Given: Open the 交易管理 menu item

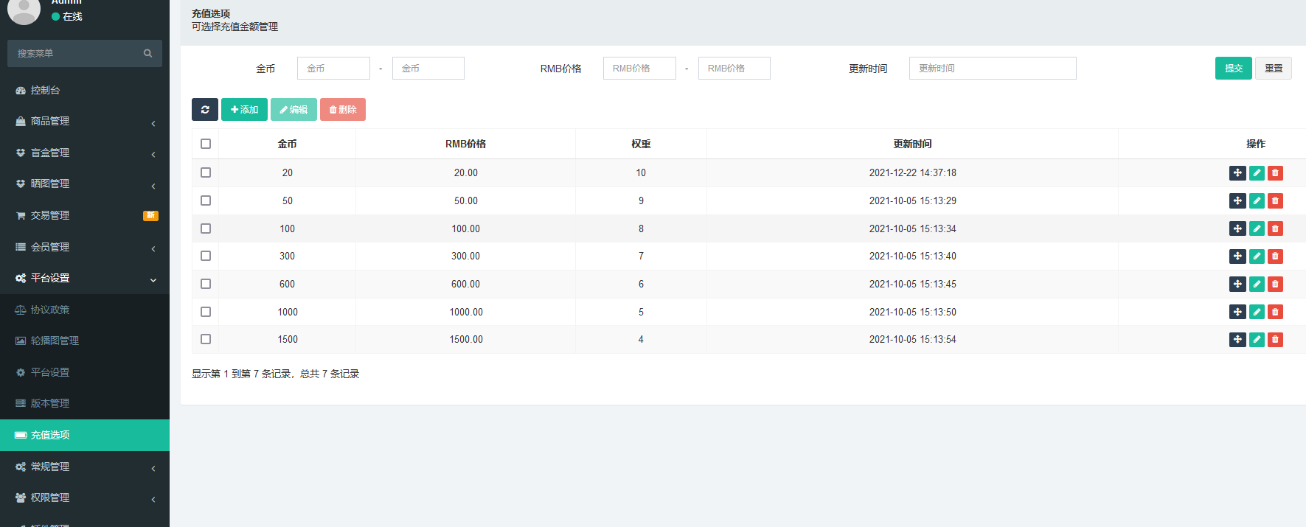Looking at the screenshot, I should tap(85, 215).
